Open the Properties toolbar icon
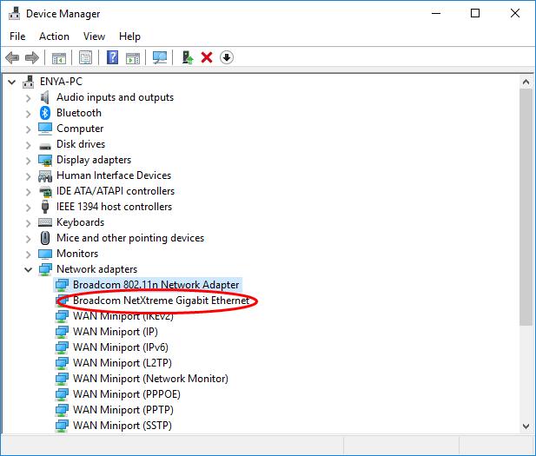 85,57
